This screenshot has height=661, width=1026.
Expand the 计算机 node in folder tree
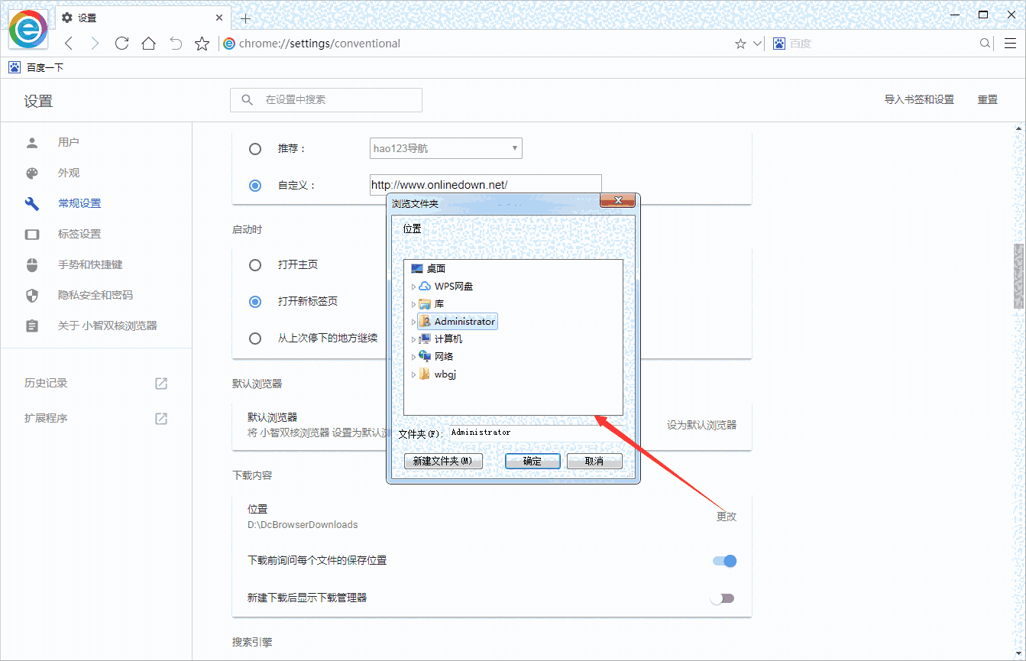click(x=413, y=339)
